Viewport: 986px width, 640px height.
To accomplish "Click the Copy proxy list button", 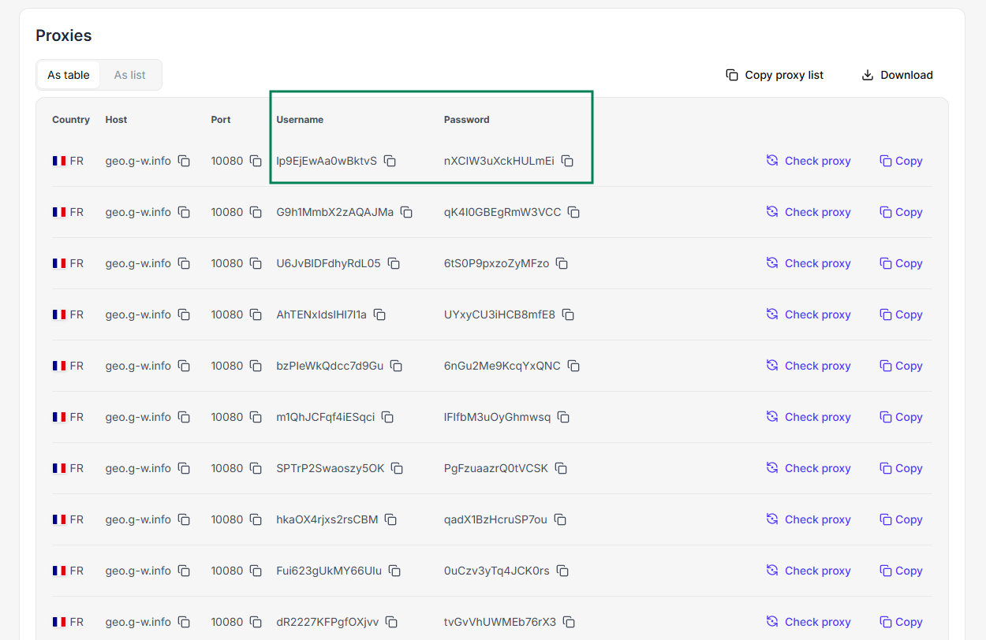I will coord(775,75).
